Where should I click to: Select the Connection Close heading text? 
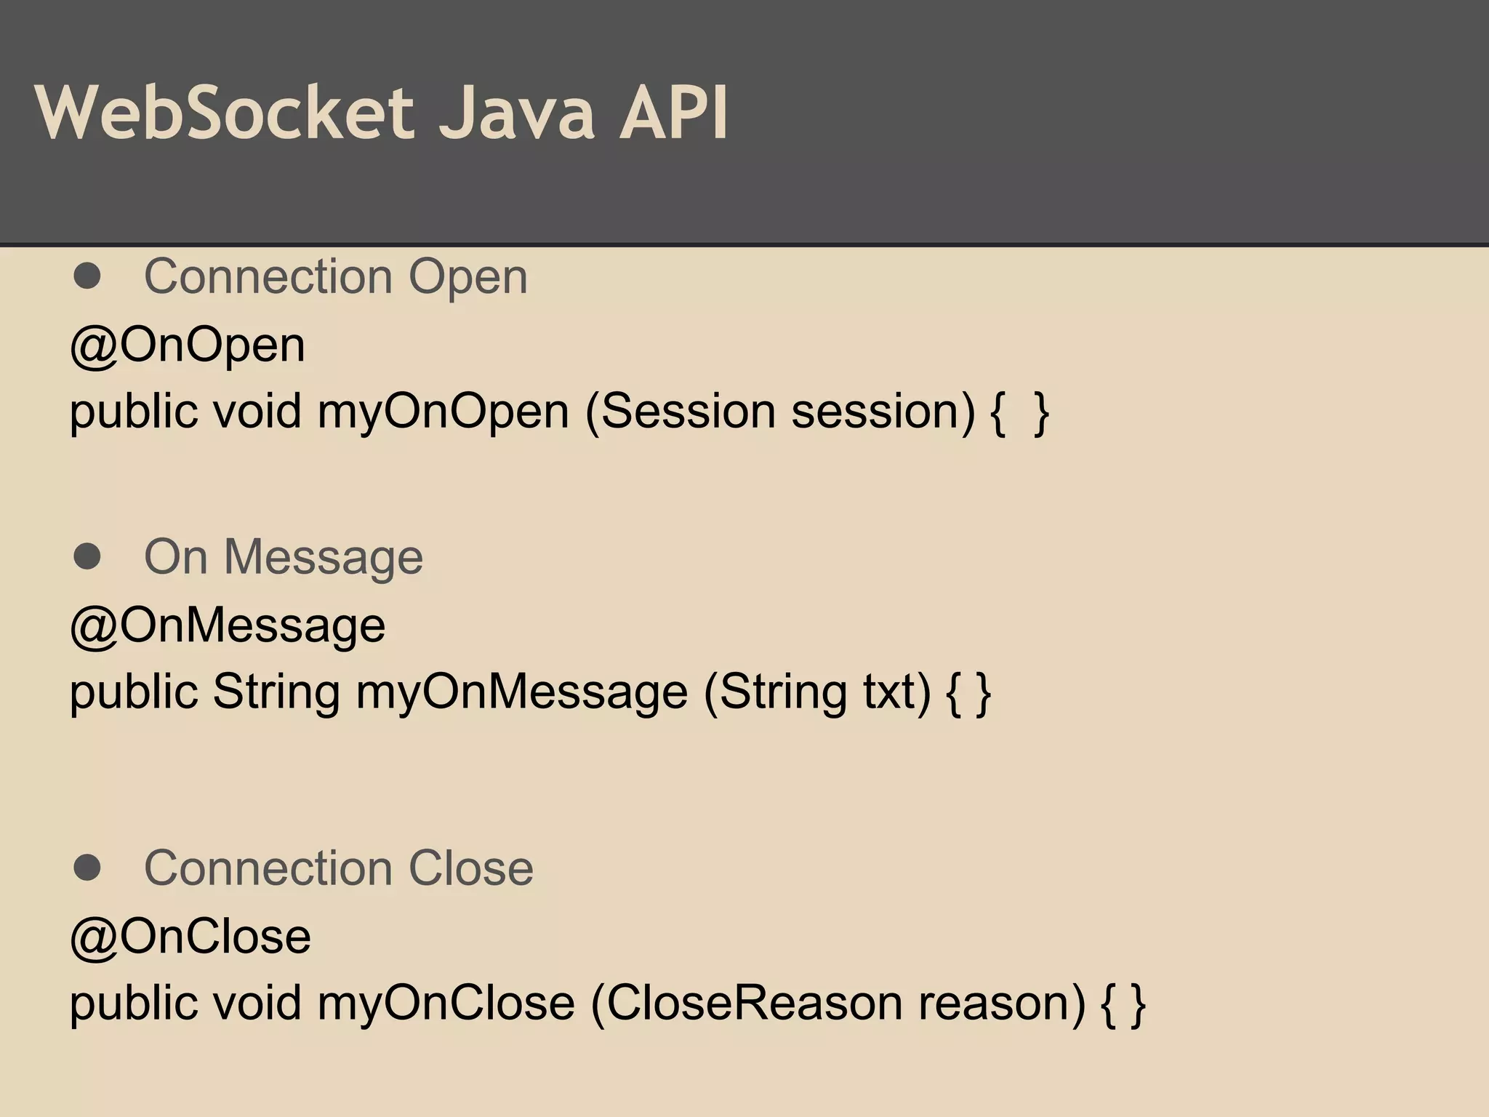pyautogui.click(x=339, y=868)
